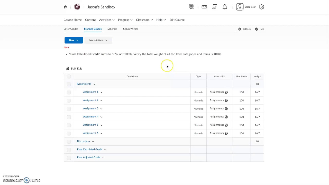This screenshot has height=185, width=329.
Task: Click the Weight column header
Action: [x=257, y=76]
